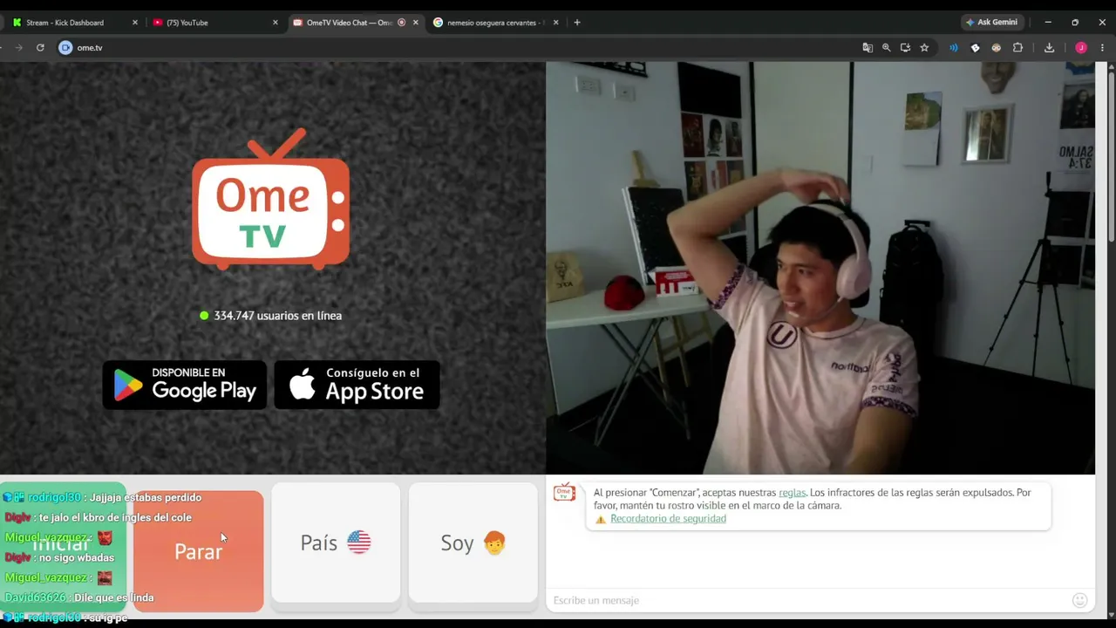1116x628 pixels.
Task: Open the monkey face extension icon
Action: pos(997,48)
